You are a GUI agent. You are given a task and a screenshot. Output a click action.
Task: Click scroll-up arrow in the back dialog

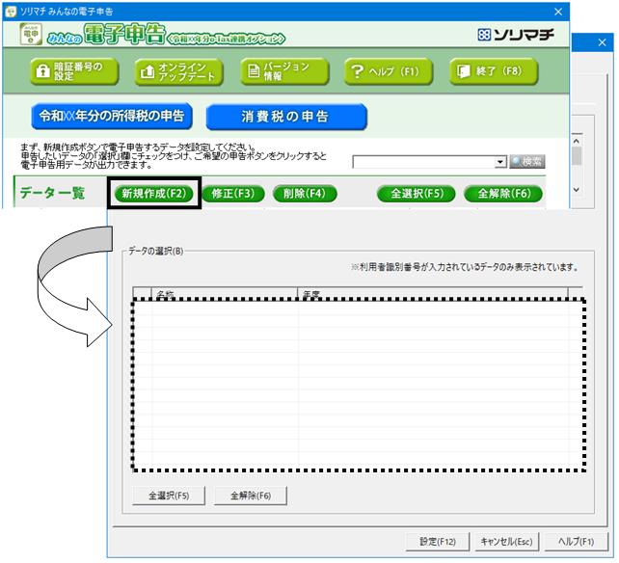click(577, 141)
